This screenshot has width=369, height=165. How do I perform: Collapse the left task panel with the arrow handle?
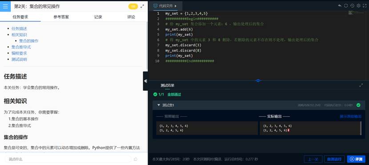tap(145, 81)
